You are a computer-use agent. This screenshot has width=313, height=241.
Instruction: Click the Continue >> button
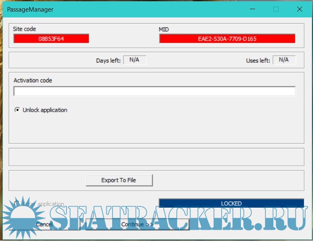pos(137,224)
